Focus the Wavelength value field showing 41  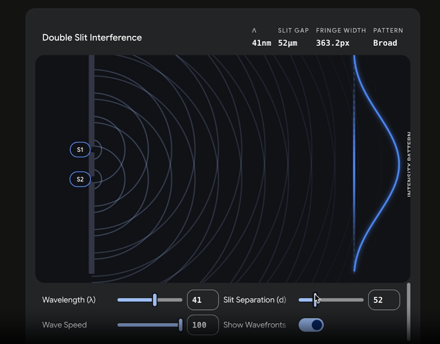[x=203, y=300]
